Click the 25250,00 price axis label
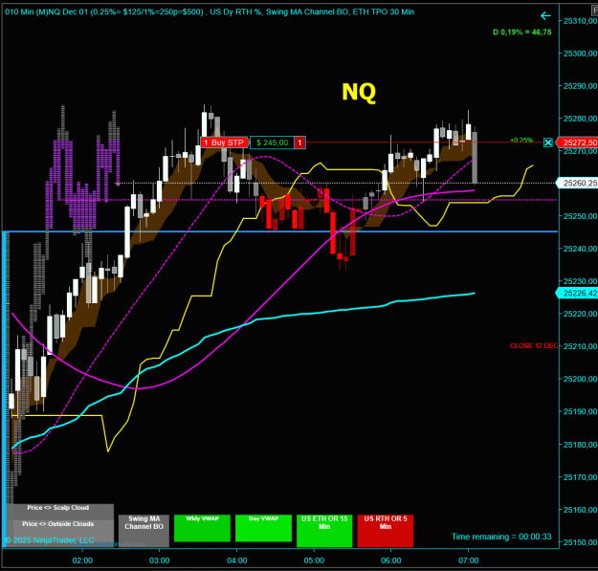The image size is (598, 571). click(x=581, y=216)
